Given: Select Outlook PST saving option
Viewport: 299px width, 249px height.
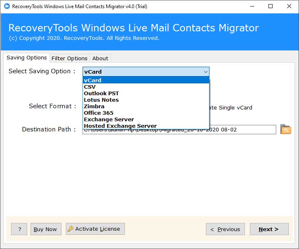Looking at the screenshot, I should pyautogui.click(x=146, y=93).
